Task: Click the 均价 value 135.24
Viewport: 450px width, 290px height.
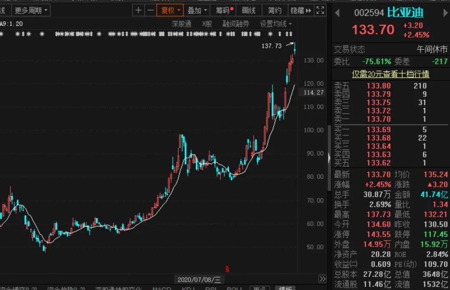Action: click(436, 174)
